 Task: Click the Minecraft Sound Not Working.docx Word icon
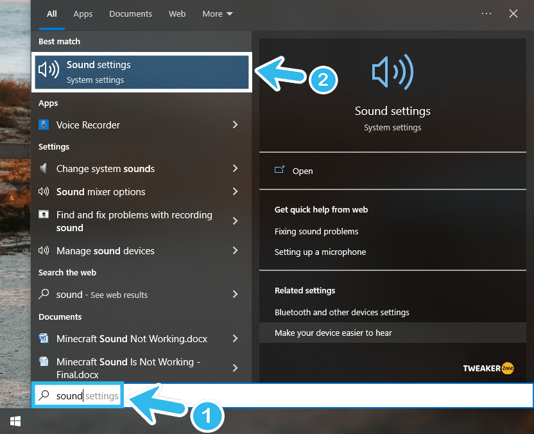[44, 338]
